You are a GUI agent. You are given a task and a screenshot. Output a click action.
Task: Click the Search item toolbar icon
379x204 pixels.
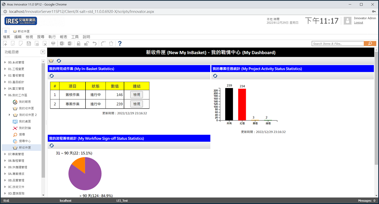[13, 43]
